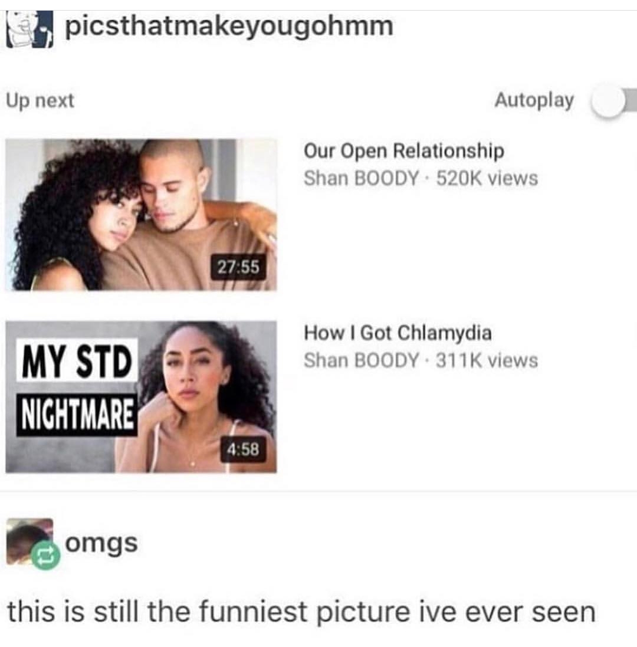Click the Autoplay label text
The height and width of the screenshot is (647, 637).
(x=534, y=100)
